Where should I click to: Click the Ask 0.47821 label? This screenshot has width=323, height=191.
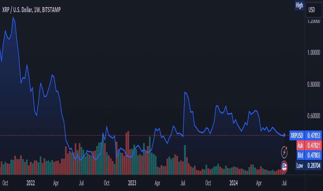pyautogui.click(x=309, y=146)
